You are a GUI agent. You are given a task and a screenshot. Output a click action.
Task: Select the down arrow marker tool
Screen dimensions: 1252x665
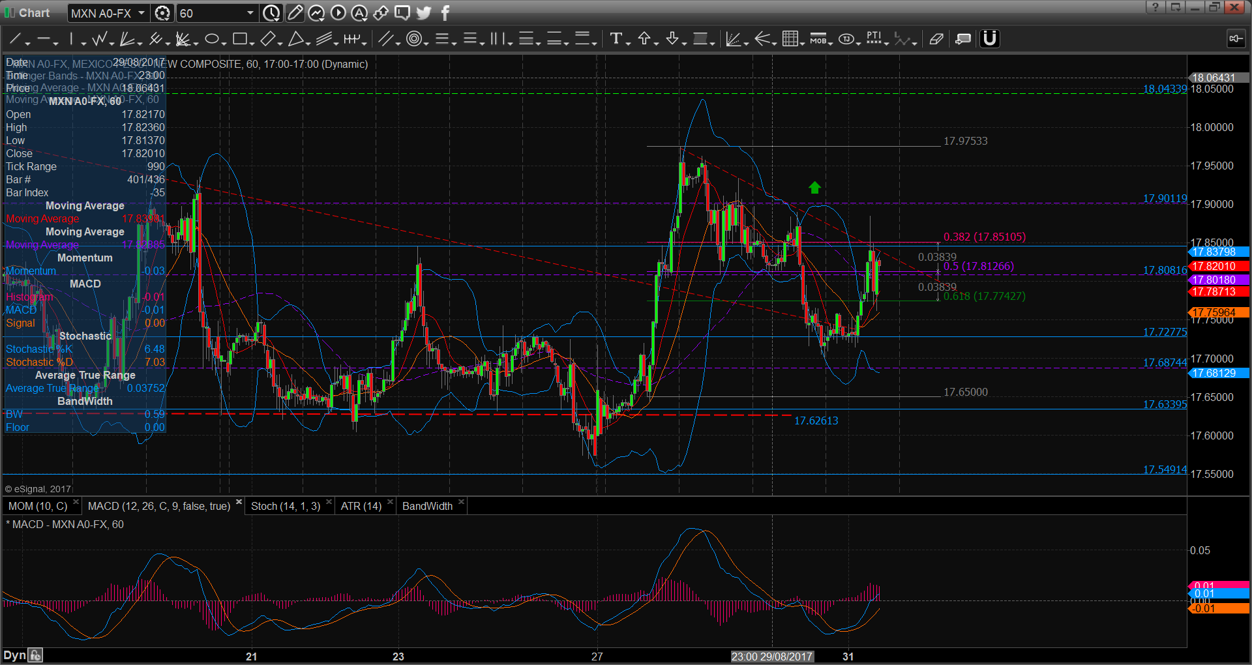672,39
